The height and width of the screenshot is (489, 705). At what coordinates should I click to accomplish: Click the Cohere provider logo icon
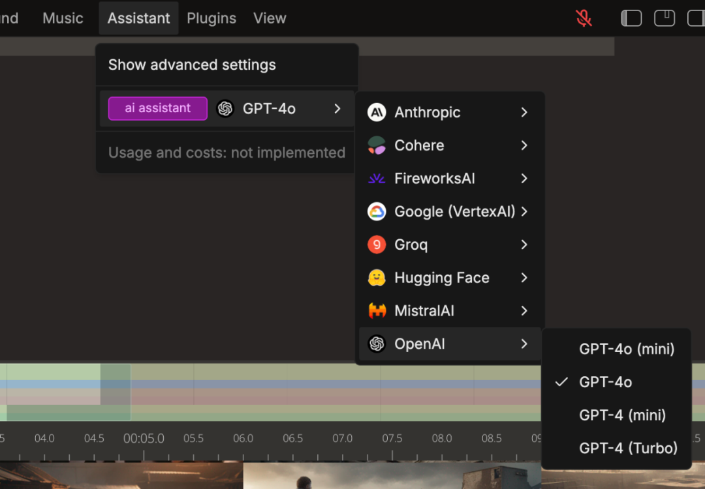click(377, 145)
